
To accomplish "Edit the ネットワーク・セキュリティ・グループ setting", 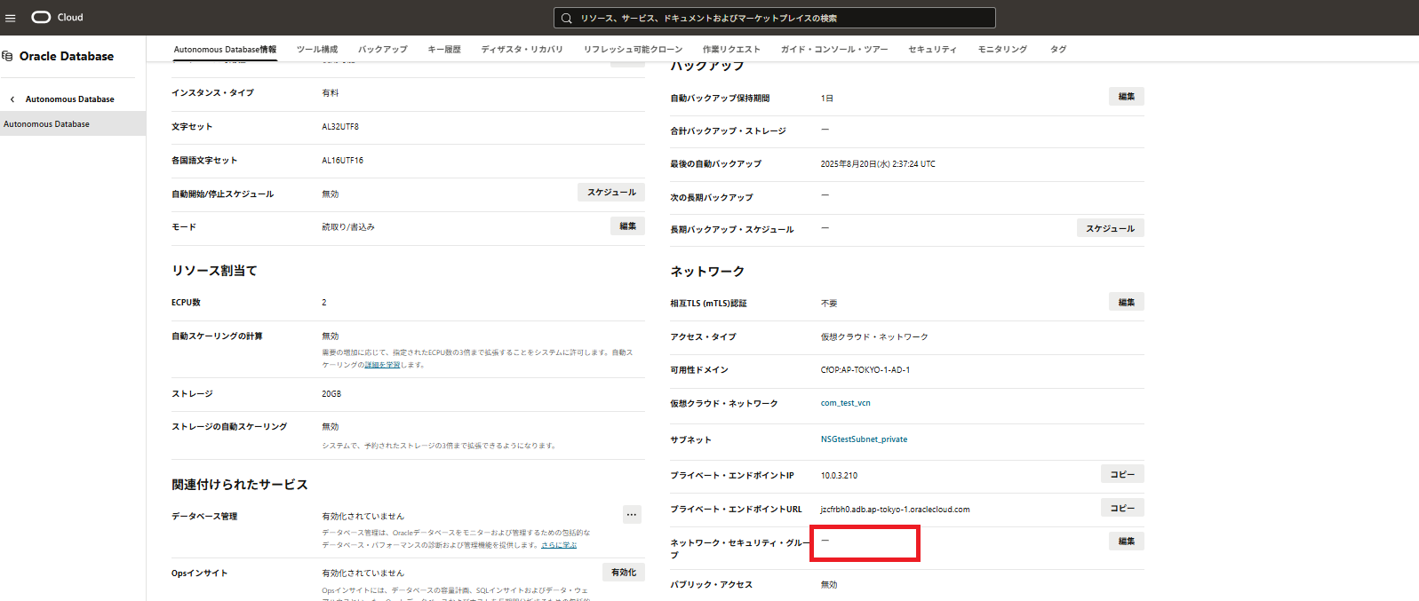I will click(x=1127, y=542).
